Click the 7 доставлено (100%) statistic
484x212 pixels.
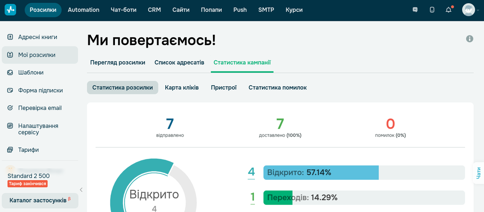click(x=280, y=128)
